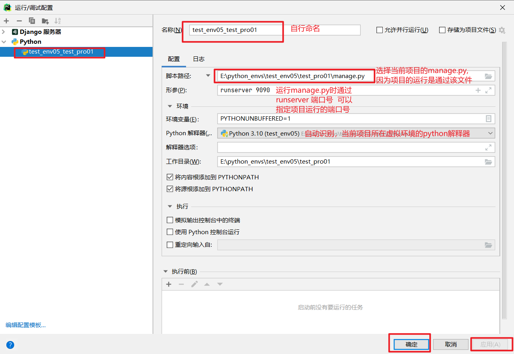Viewport: 514px width, 354px height.
Task: Switch to the 日志 tab
Action: click(199, 59)
